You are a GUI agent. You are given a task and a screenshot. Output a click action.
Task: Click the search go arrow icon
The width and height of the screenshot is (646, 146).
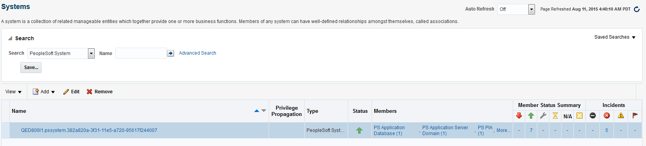pyautogui.click(x=170, y=53)
